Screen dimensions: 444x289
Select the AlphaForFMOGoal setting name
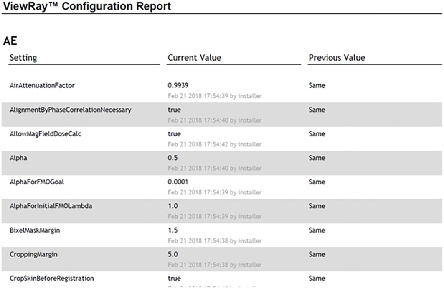37,182
